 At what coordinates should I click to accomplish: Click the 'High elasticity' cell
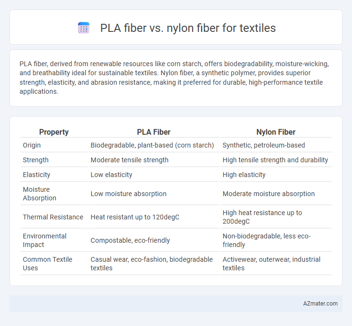(x=244, y=175)
